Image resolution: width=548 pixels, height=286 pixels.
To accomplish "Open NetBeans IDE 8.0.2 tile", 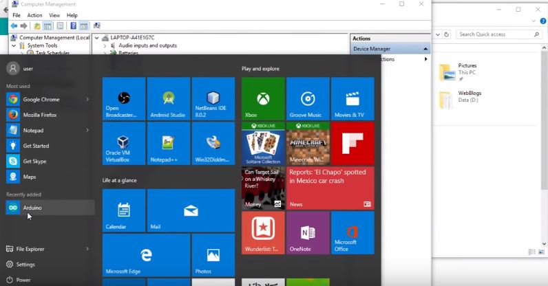I will pyautogui.click(x=213, y=99).
